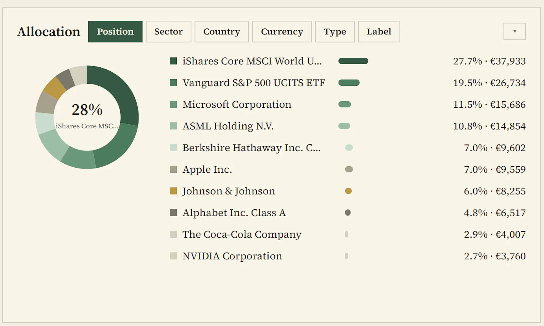Click the iShares allocation bar indicator

[353, 61]
